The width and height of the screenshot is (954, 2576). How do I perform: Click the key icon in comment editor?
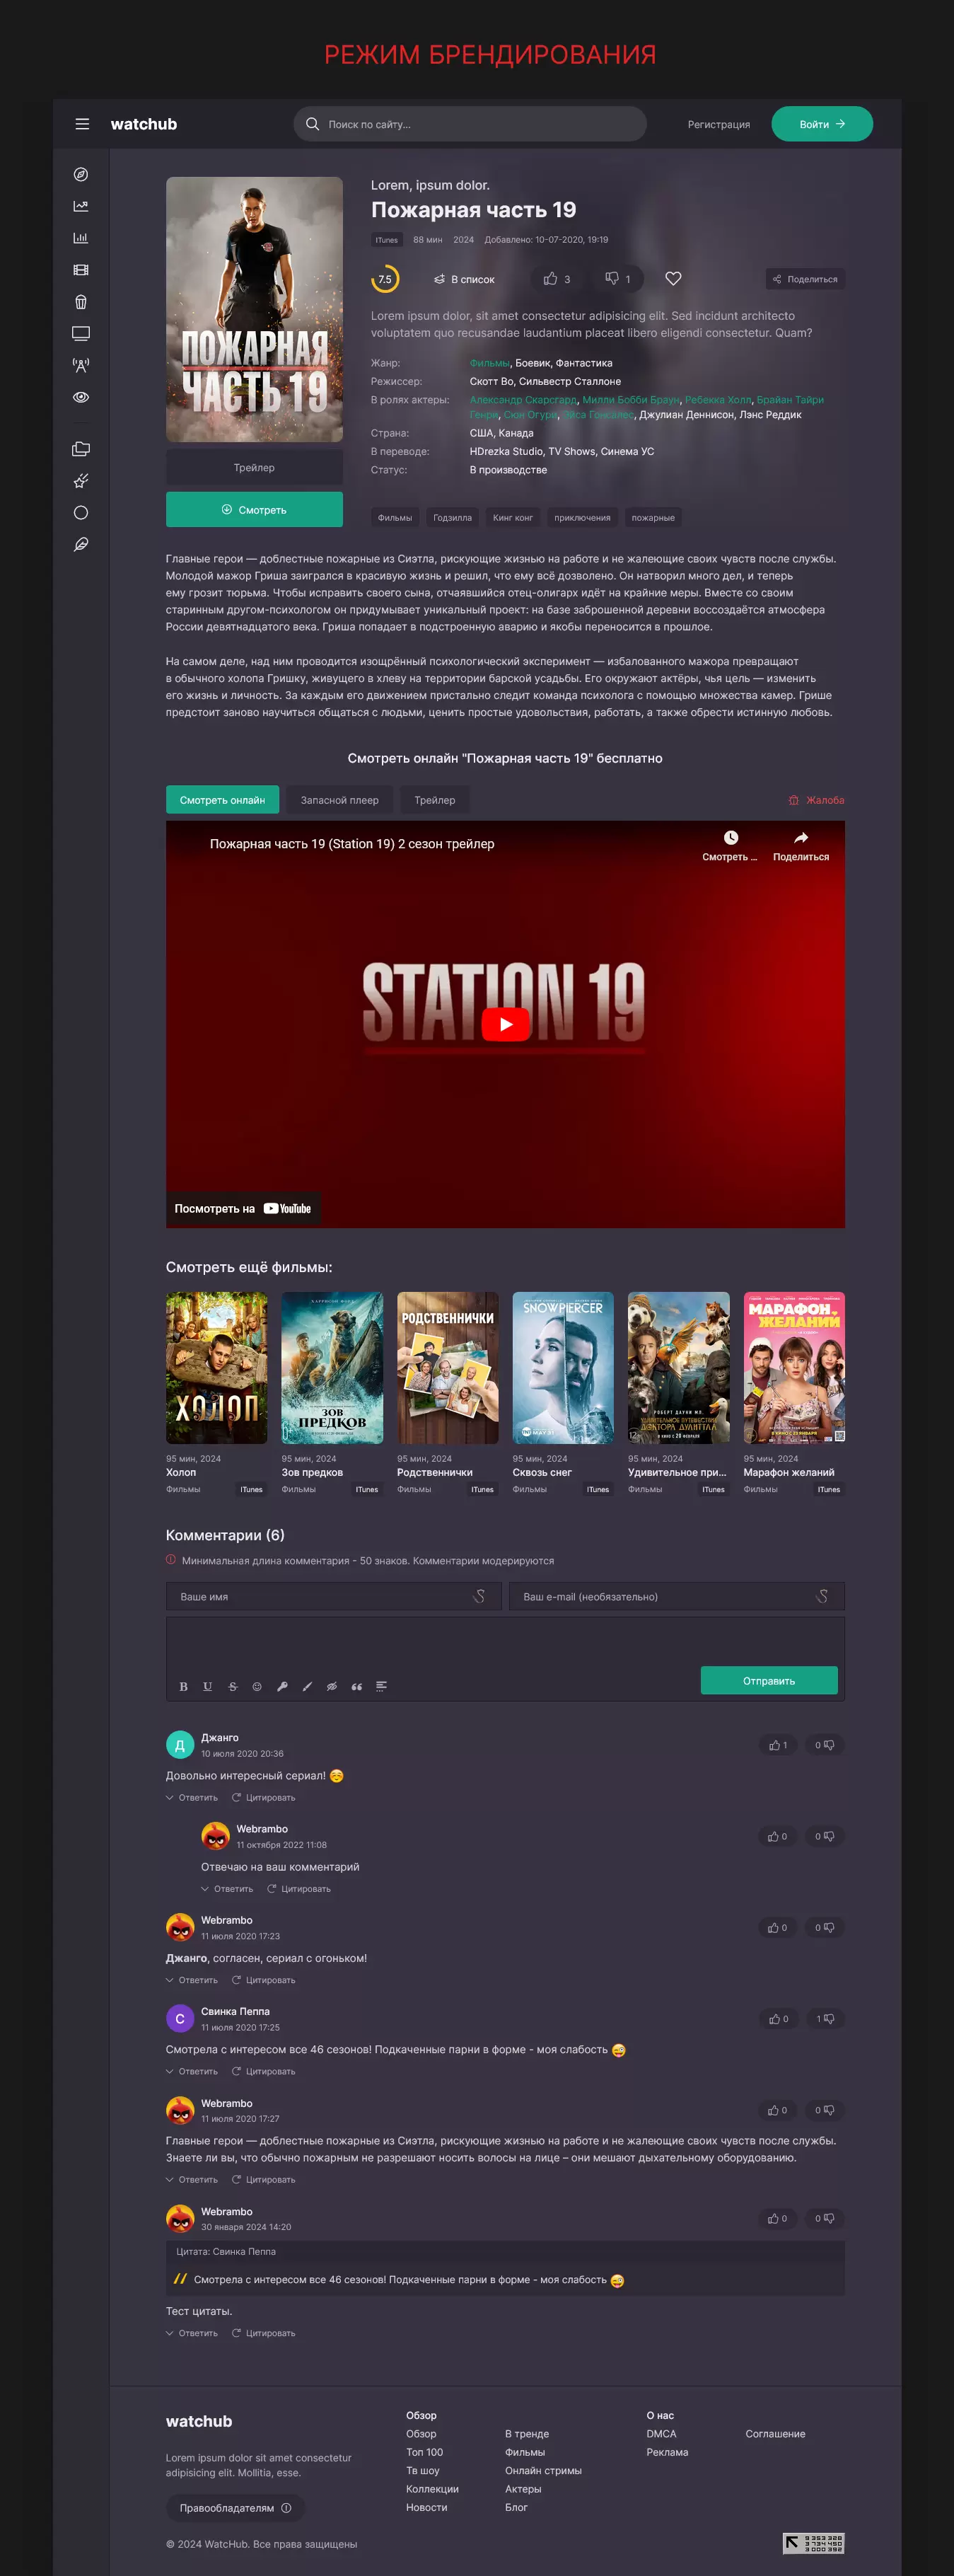[x=282, y=1686]
